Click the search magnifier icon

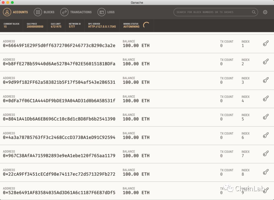[x=254, y=12]
